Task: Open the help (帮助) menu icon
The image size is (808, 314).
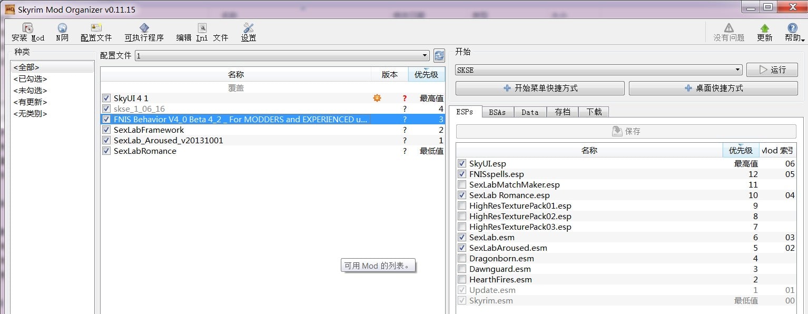Action: click(792, 28)
